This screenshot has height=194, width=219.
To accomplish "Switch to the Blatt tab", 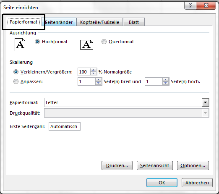I will [x=134, y=22].
